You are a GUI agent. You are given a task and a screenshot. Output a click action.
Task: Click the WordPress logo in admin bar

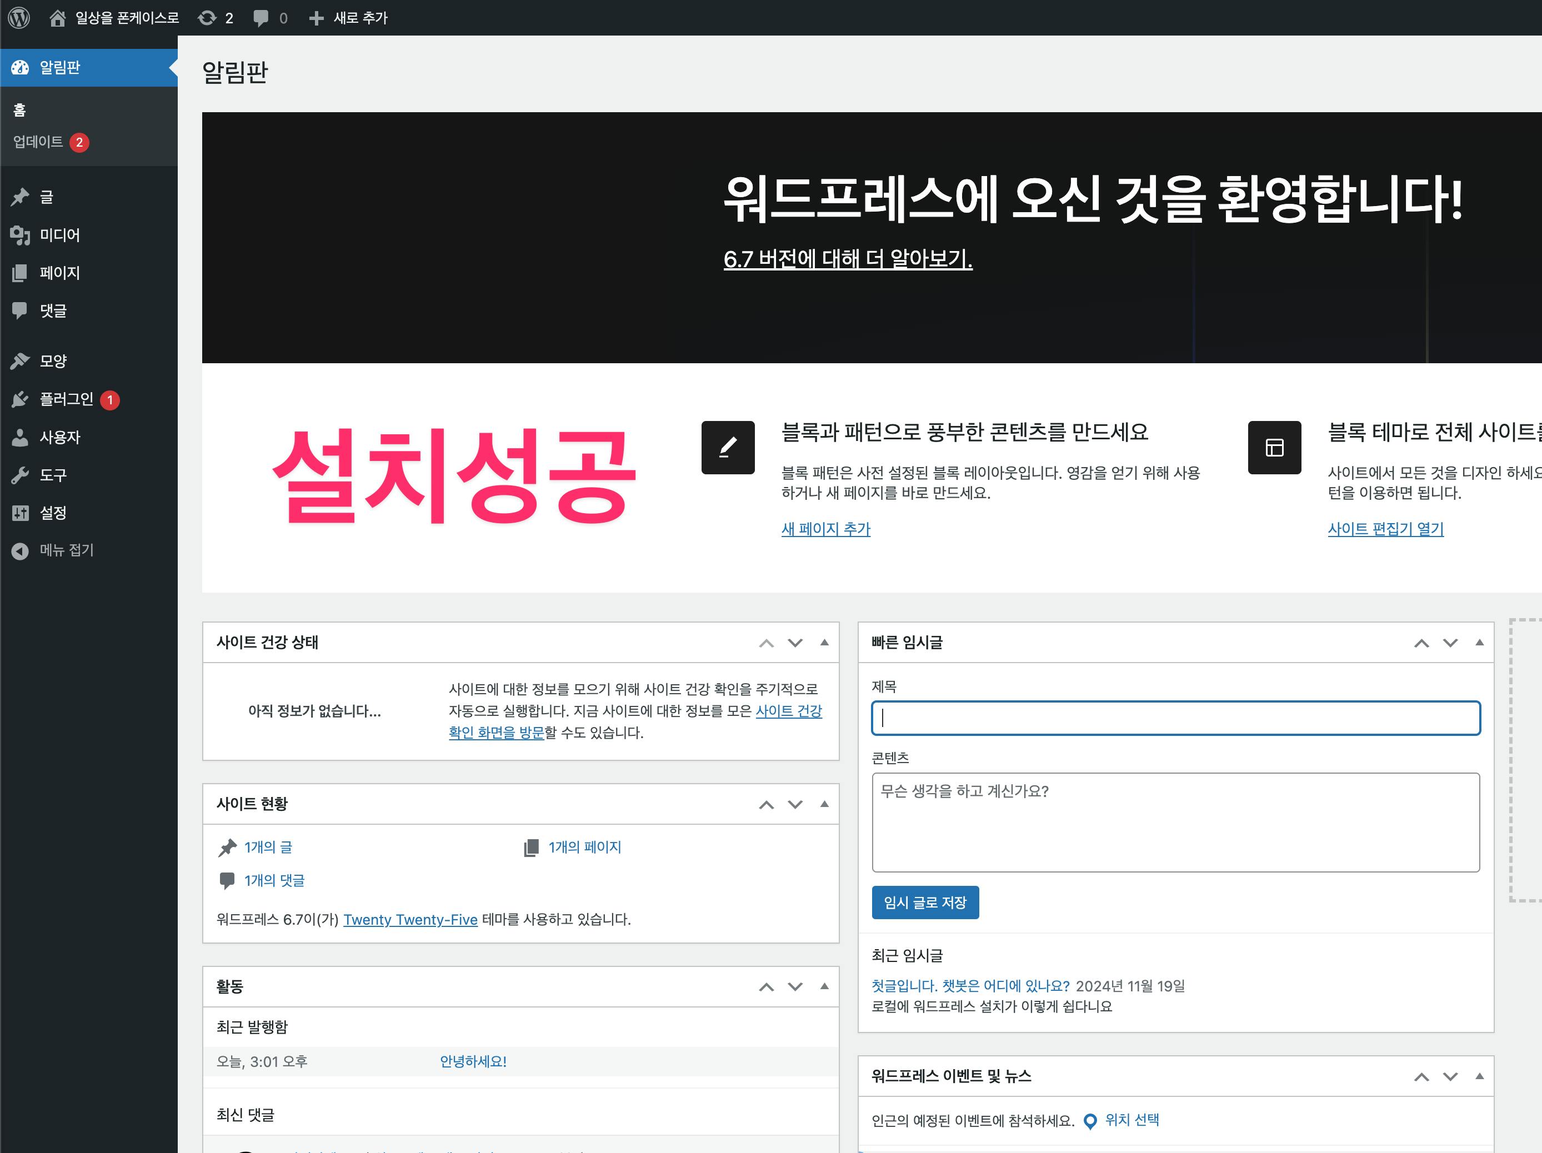[x=19, y=17]
